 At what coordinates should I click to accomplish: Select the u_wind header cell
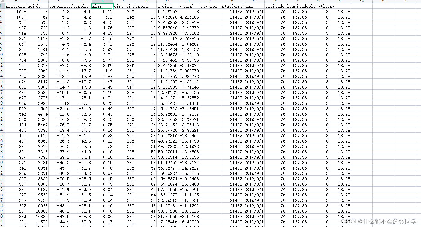167,6
